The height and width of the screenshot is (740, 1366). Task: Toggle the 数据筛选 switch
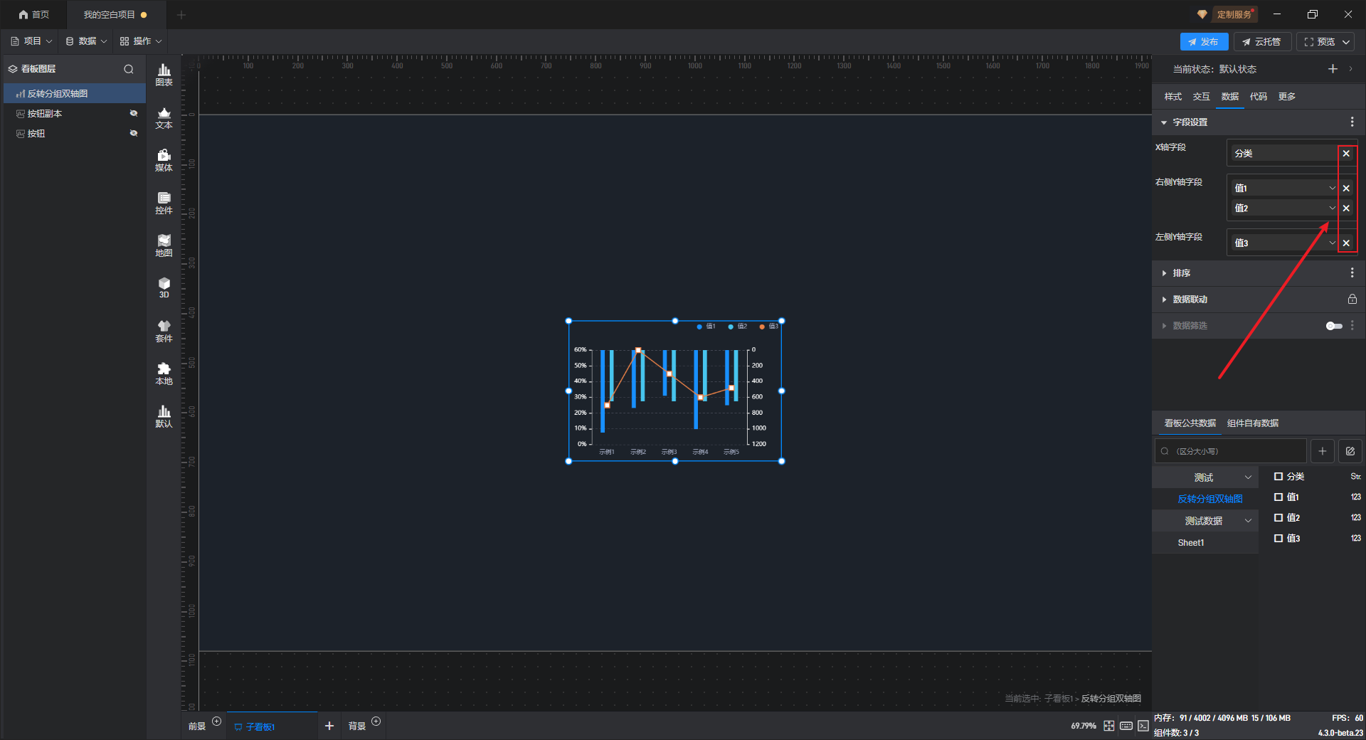point(1334,326)
